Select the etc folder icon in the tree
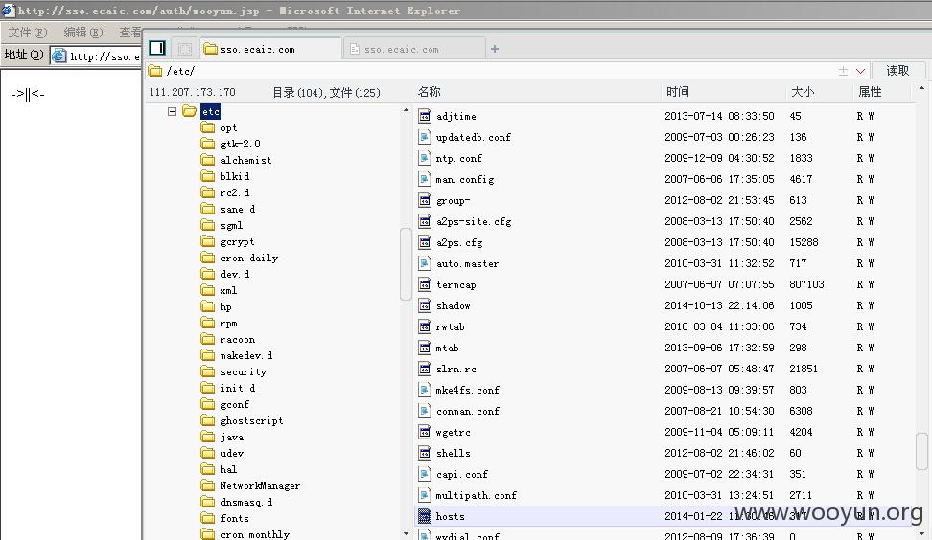 coord(190,111)
